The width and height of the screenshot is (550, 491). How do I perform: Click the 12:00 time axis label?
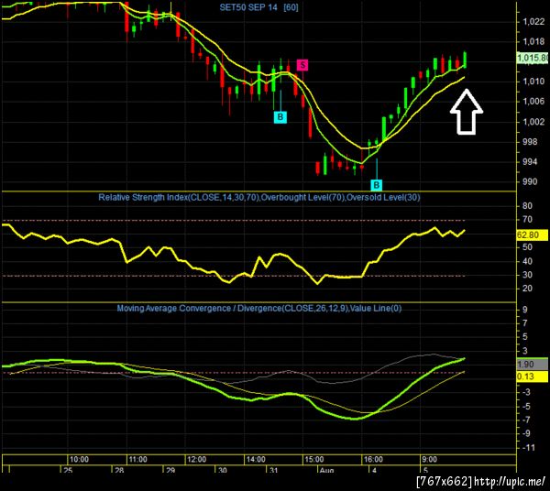click(196, 460)
